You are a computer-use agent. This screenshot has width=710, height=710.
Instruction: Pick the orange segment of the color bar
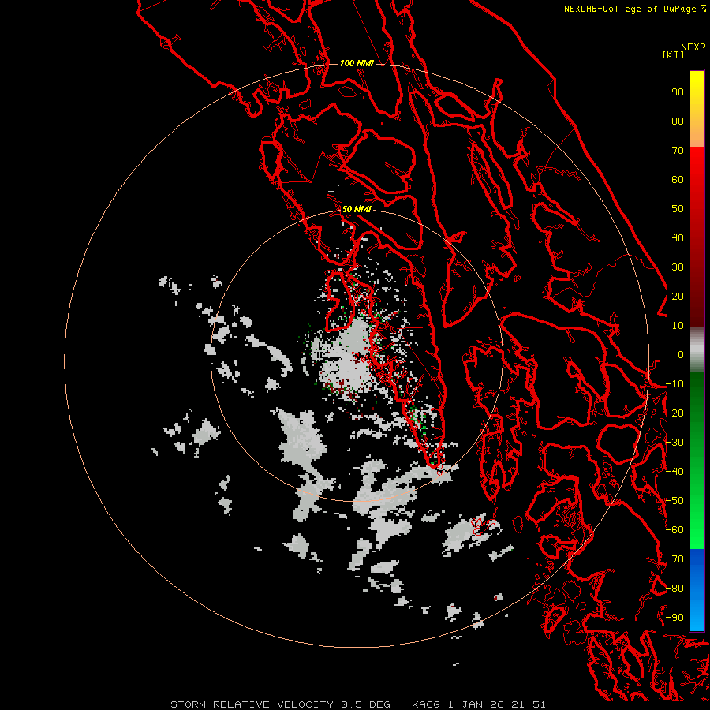point(697,133)
